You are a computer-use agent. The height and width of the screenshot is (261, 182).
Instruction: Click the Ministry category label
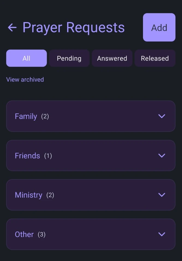point(29,195)
